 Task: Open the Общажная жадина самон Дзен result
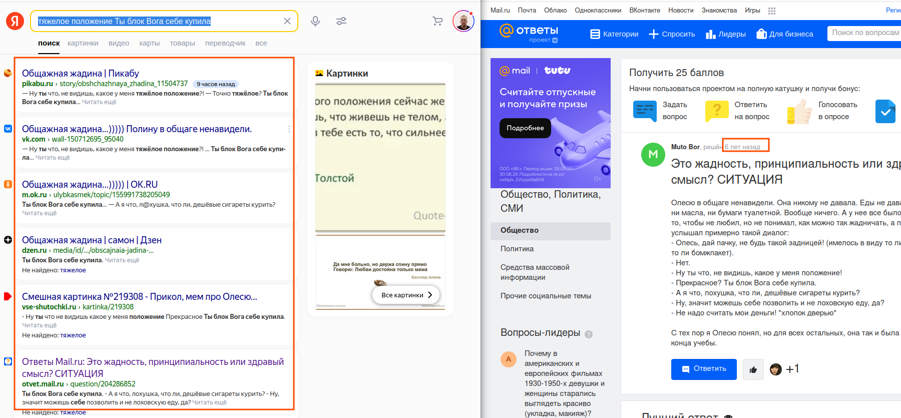coord(92,240)
